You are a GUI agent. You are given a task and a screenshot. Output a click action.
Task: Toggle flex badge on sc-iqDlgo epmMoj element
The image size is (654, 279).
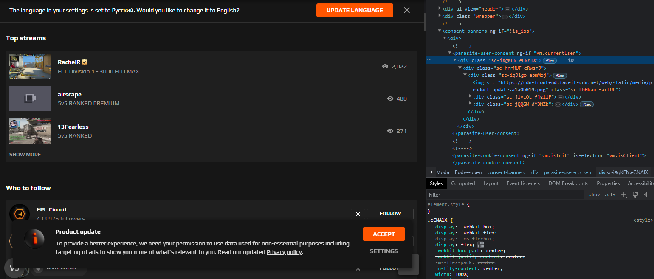pos(560,75)
